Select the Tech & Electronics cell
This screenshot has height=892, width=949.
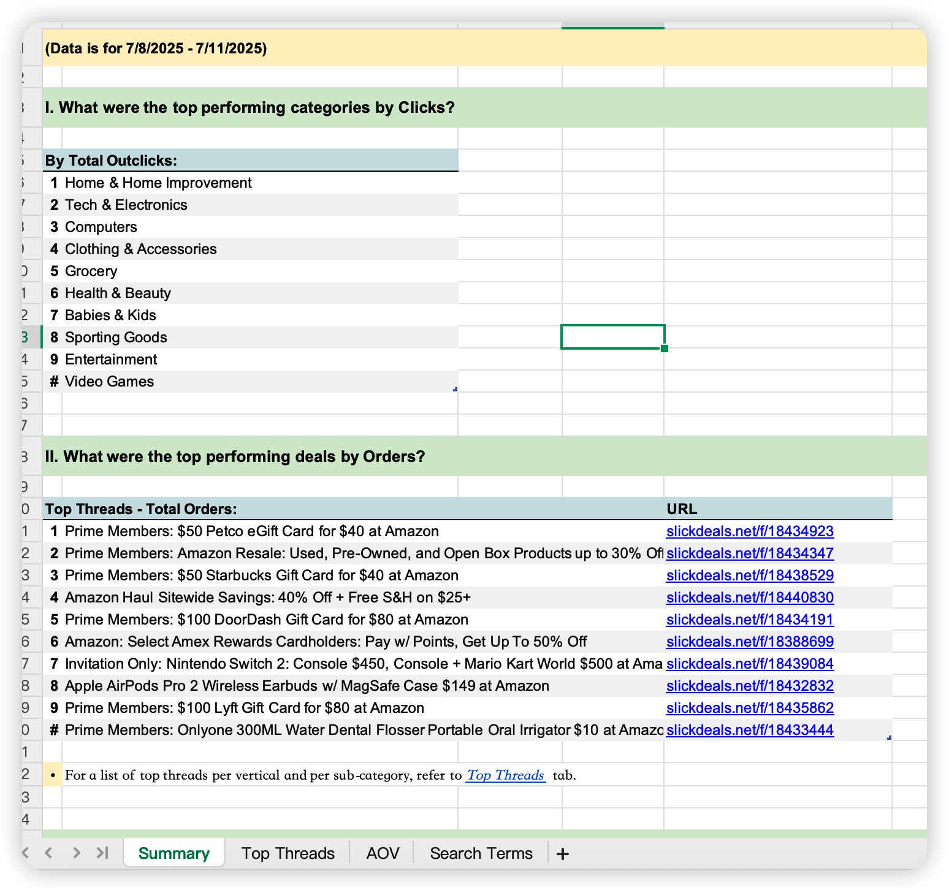coord(260,205)
